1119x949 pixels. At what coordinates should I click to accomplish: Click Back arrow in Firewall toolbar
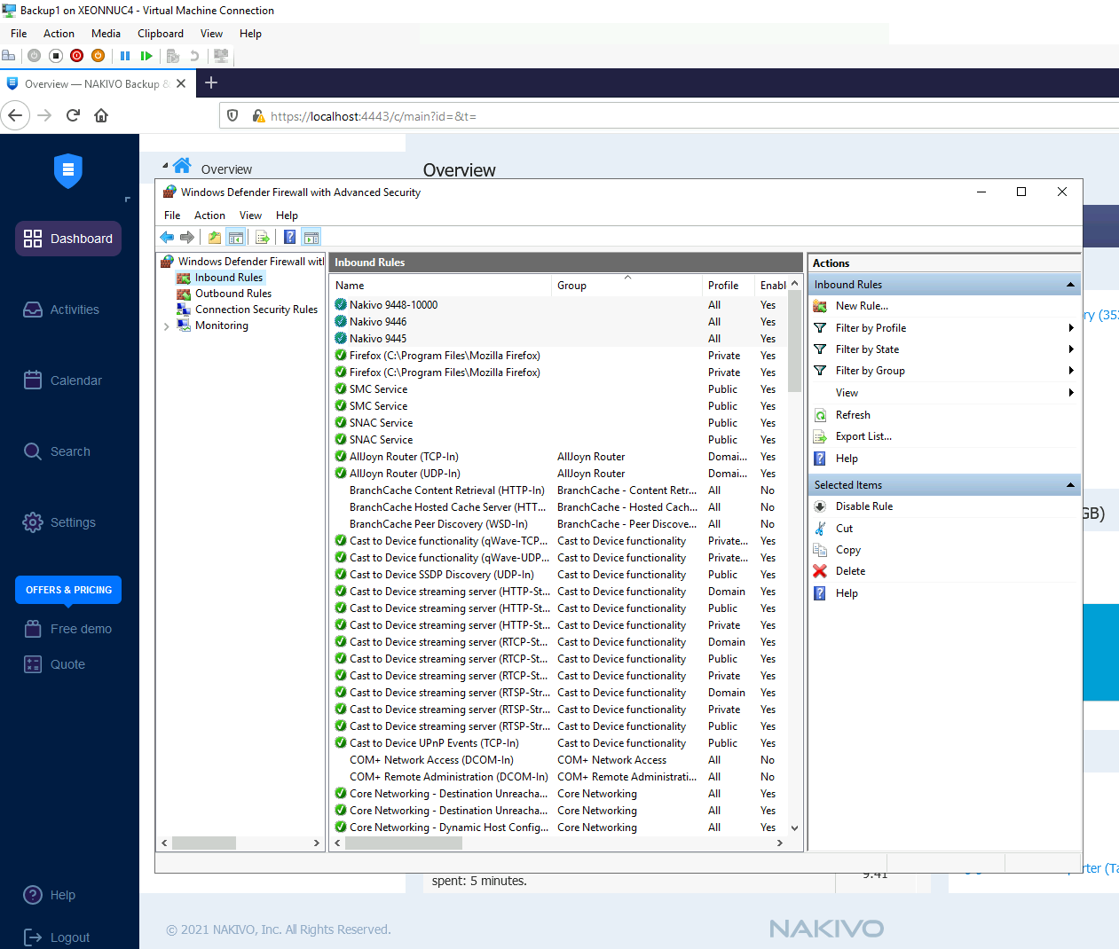[167, 237]
